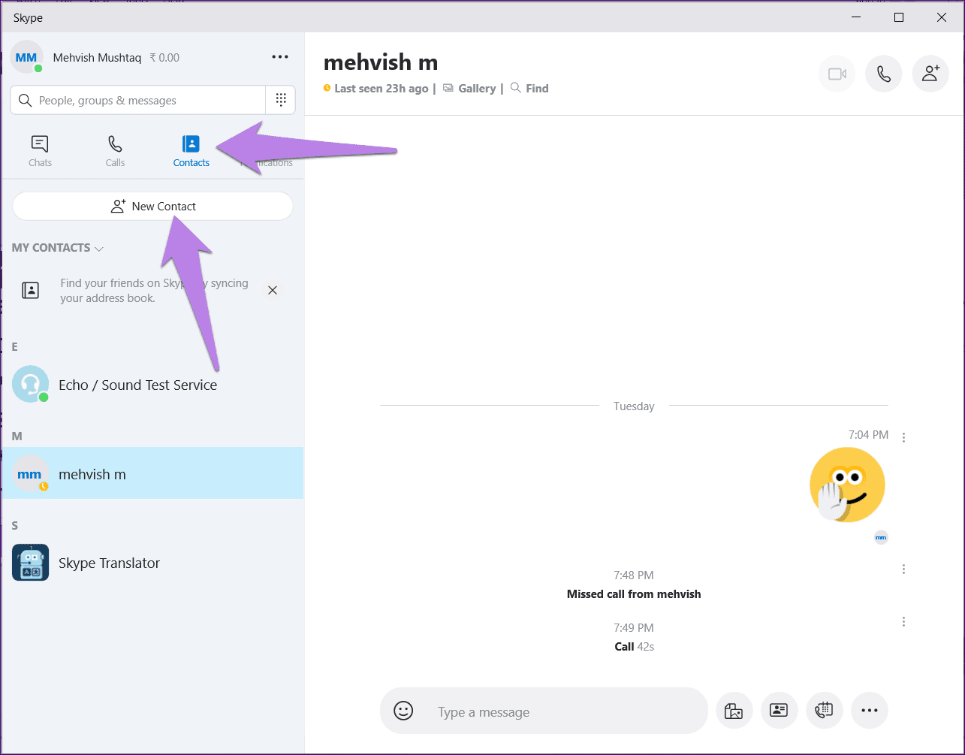Viewport: 965px width, 755px height.
Task: Click the mehvish m conversation title
Action: [381, 62]
